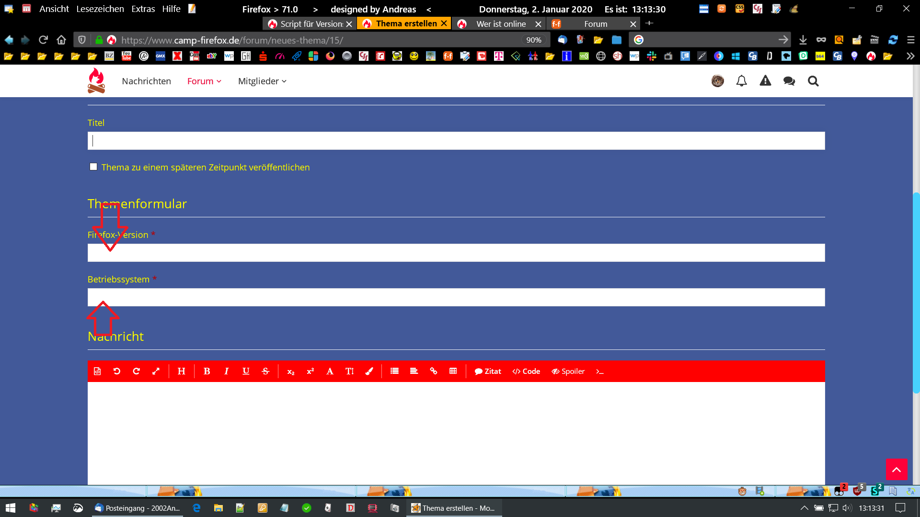Click the Firefox-Version input field
The height and width of the screenshot is (517, 920).
[456, 253]
